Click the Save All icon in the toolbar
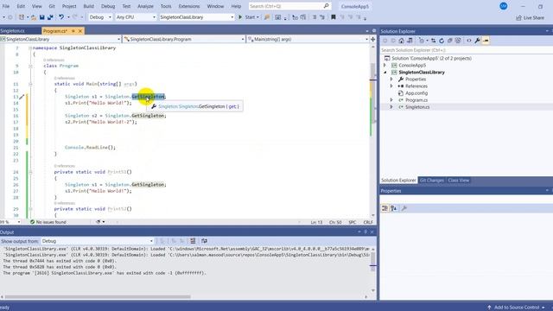 coord(50,17)
